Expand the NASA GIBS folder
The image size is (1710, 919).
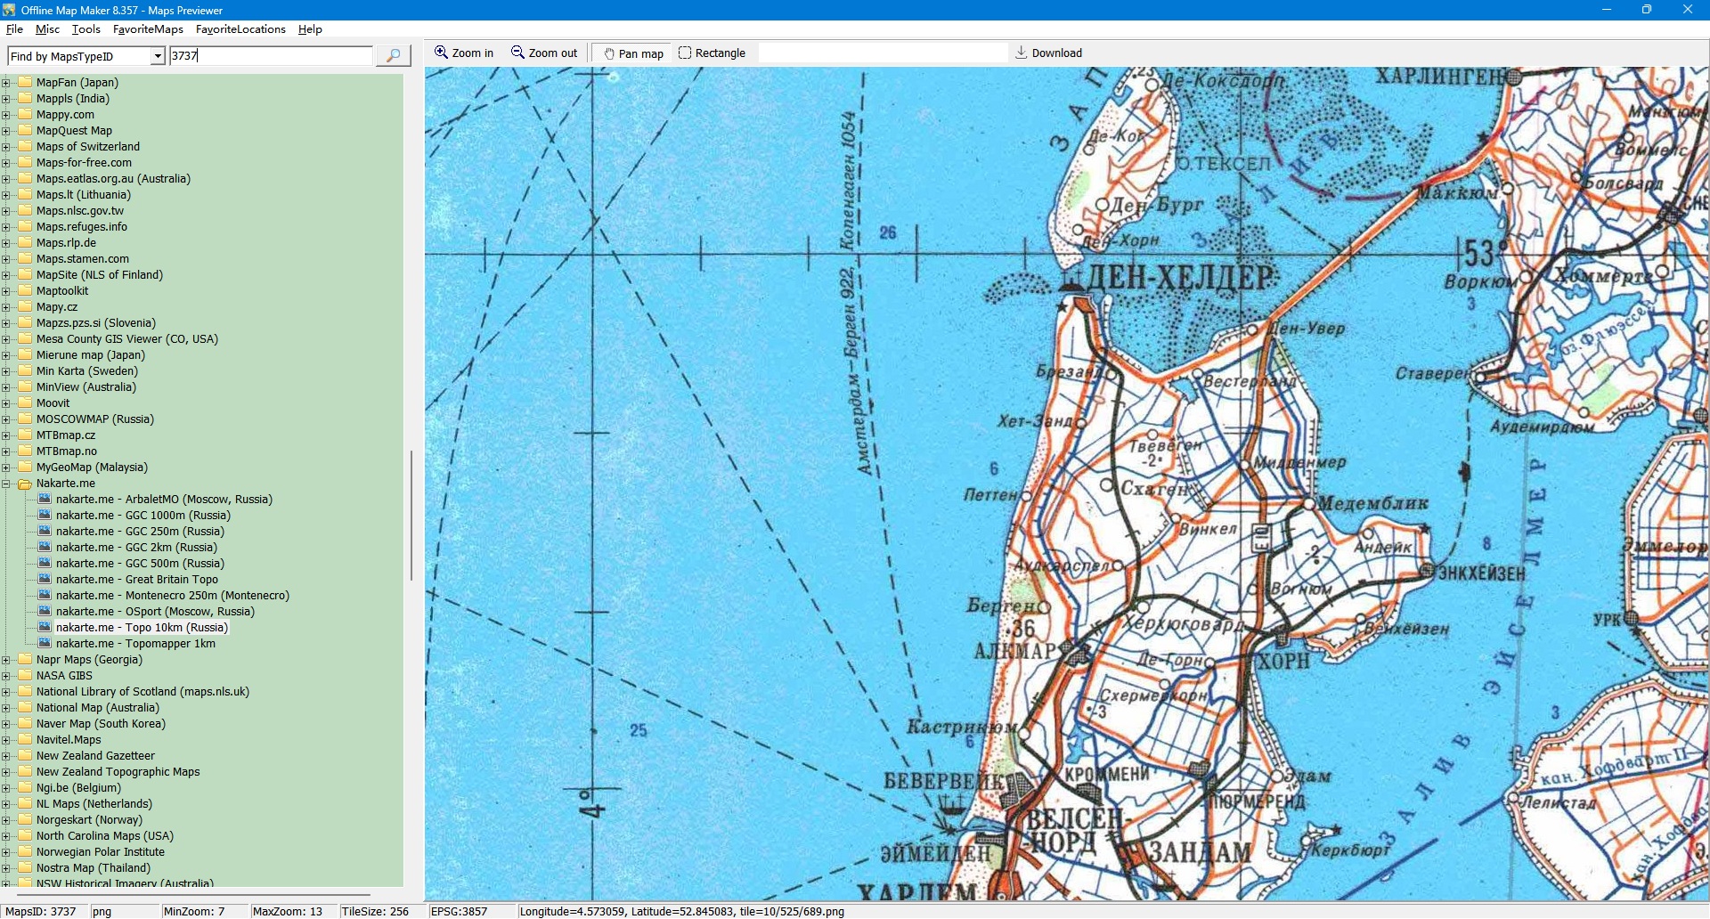[6, 677]
